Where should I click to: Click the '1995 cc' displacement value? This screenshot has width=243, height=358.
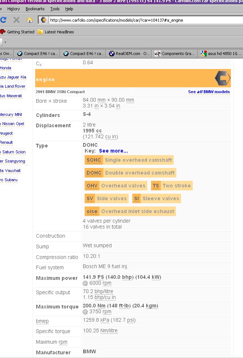point(92,131)
